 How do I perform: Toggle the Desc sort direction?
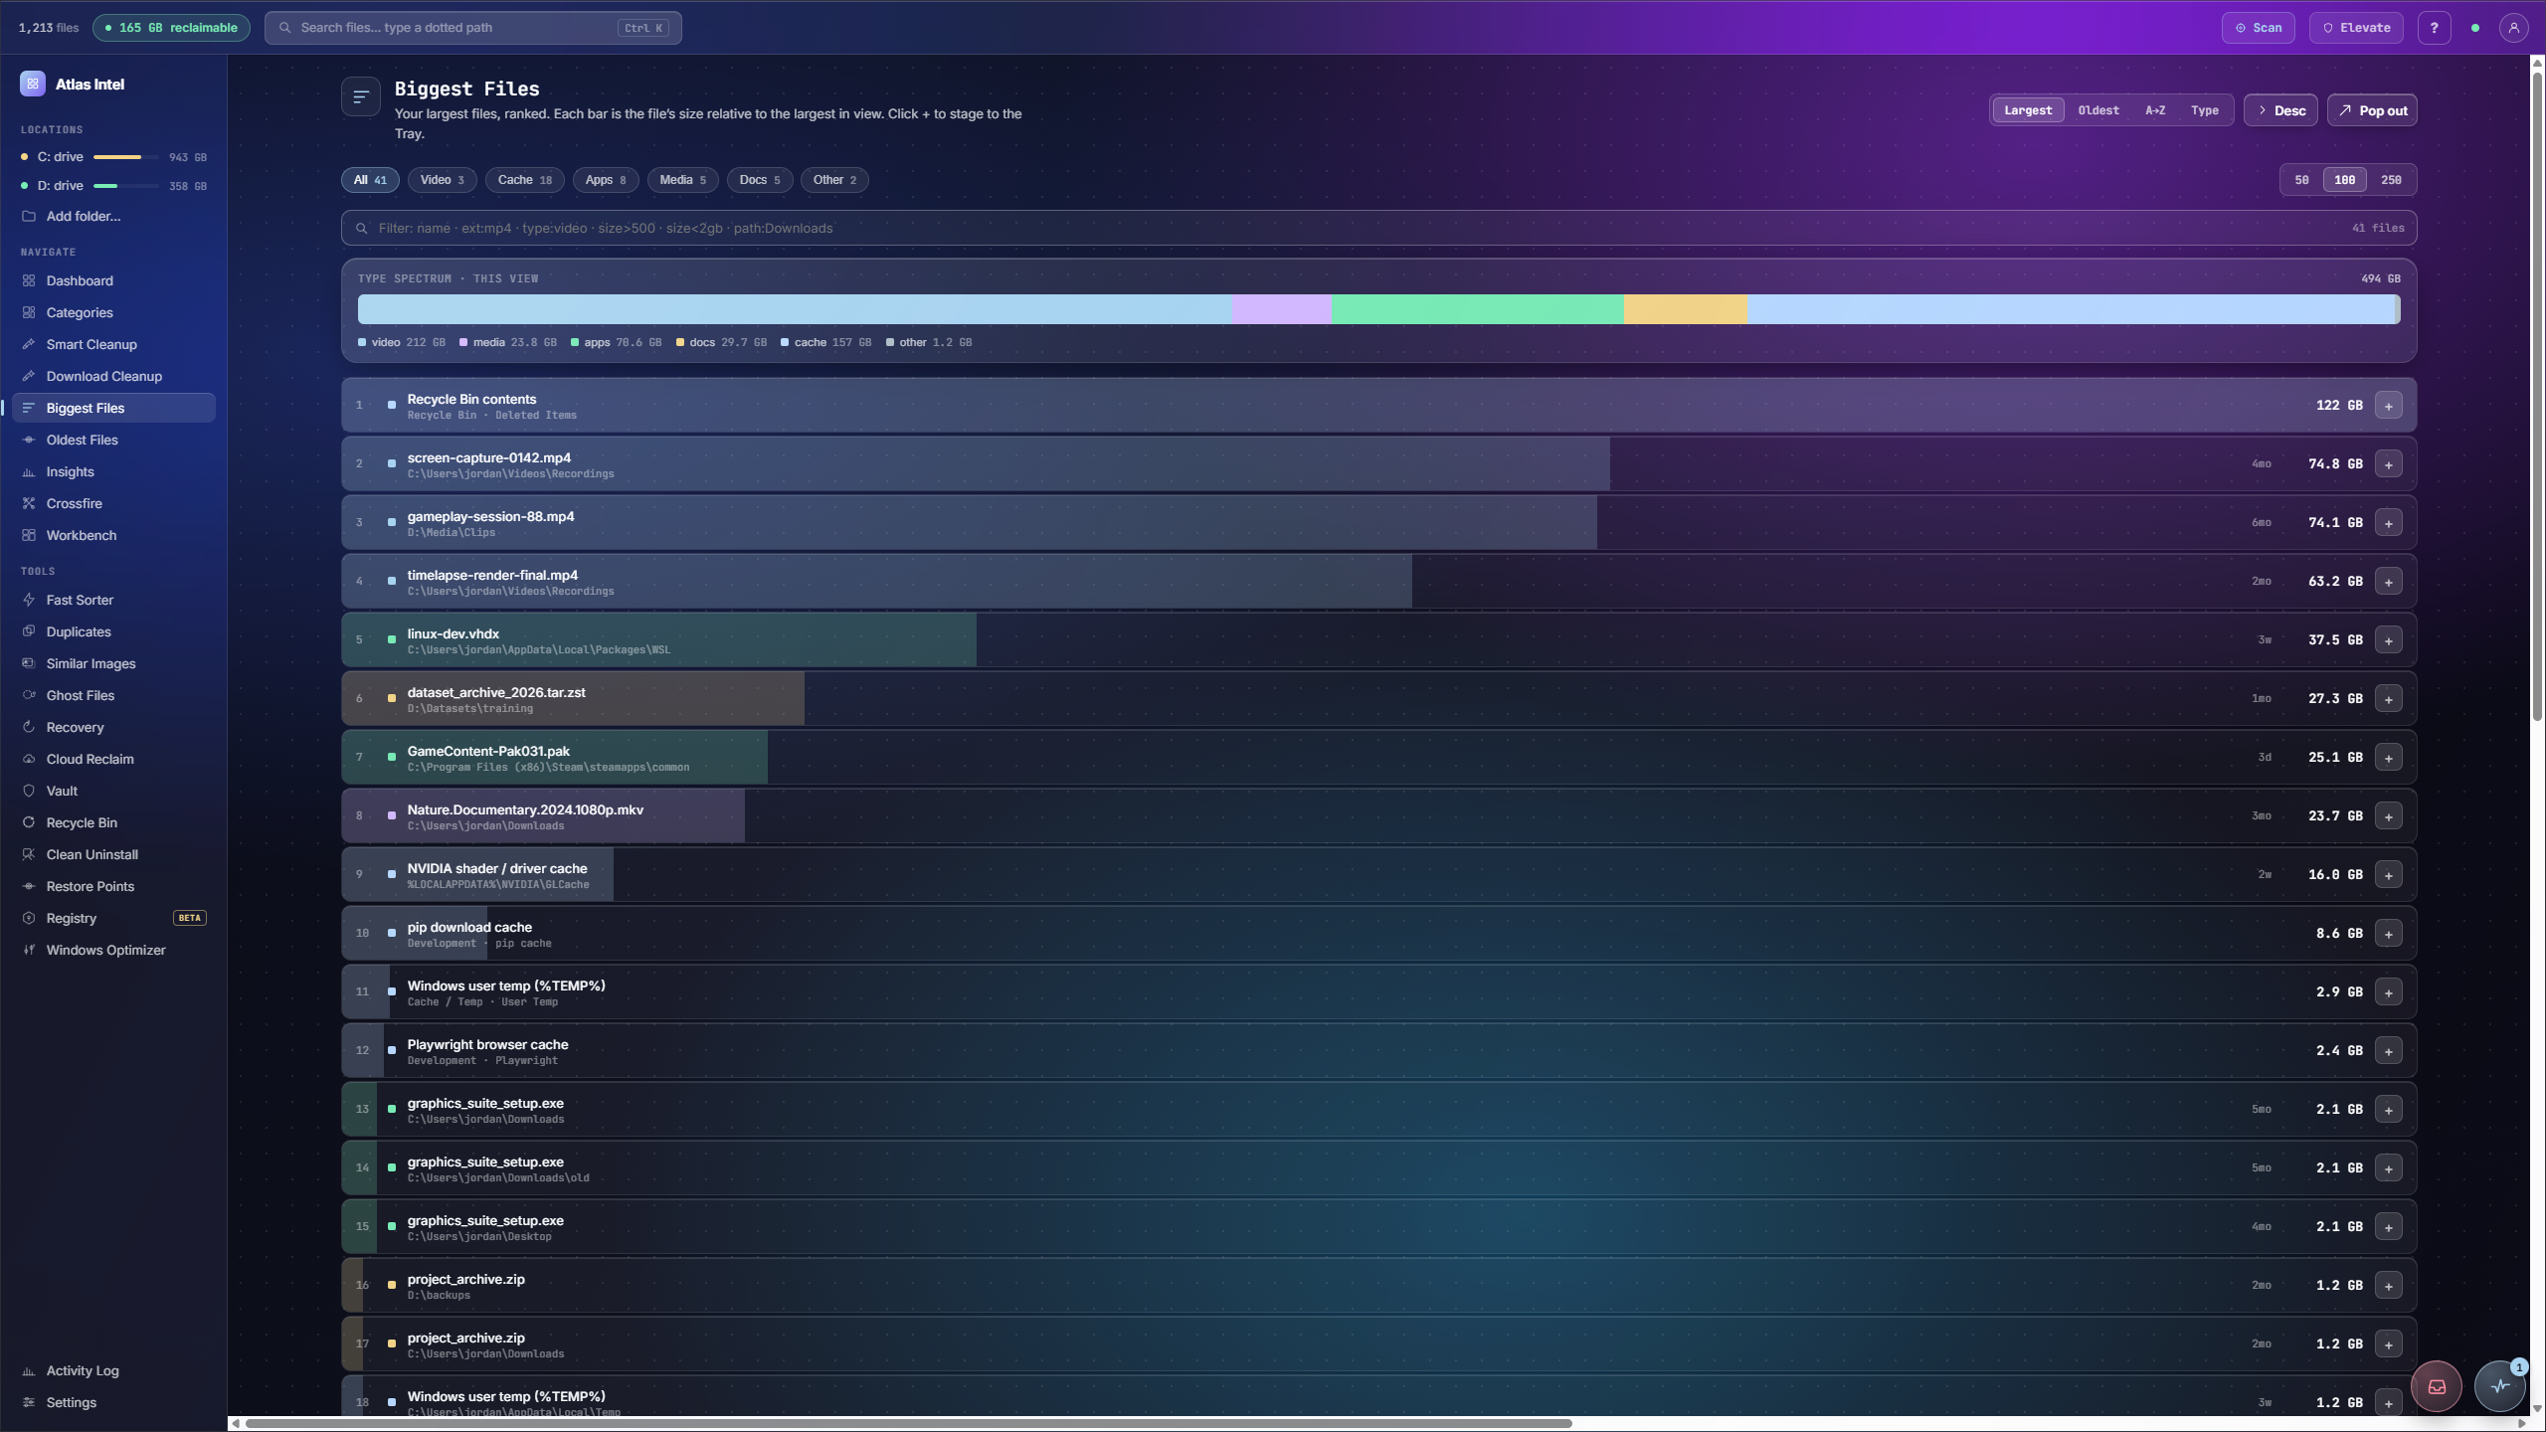pos(2280,110)
